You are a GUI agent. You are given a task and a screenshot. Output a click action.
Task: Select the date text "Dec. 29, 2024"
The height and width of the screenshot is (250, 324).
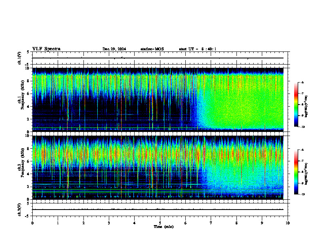(x=114, y=49)
